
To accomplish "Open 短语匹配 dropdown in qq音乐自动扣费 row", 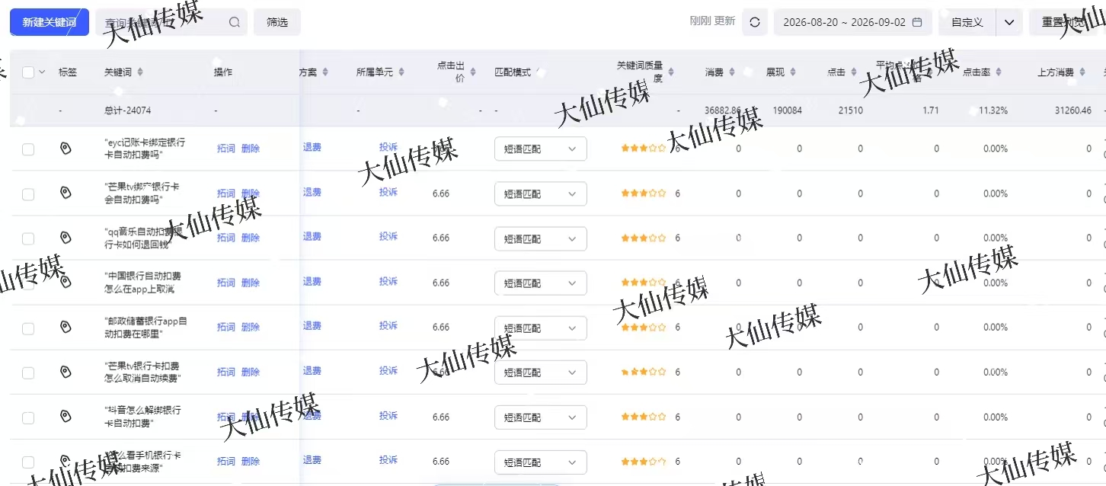I will tap(541, 238).
